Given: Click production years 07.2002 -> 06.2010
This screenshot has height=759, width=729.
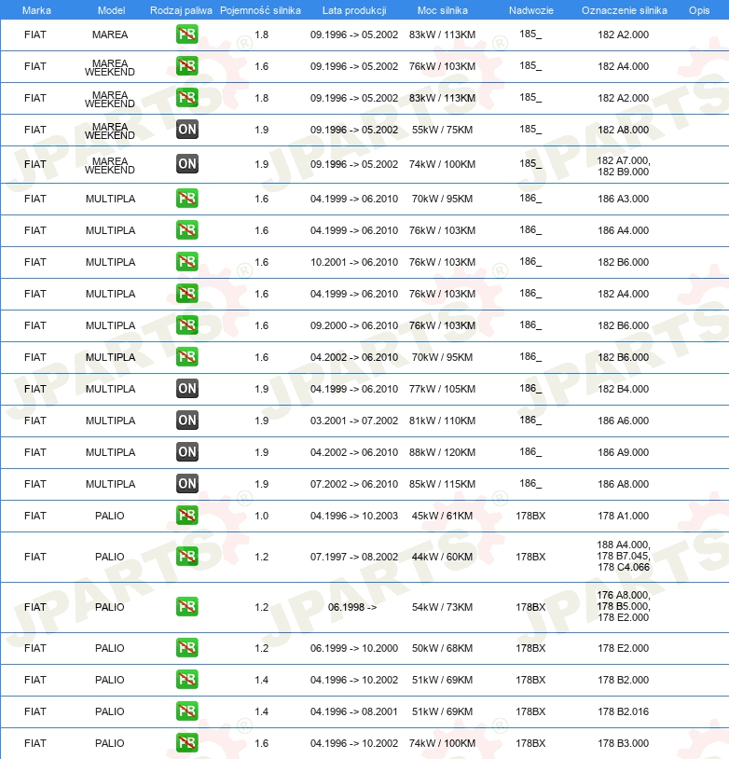Looking at the screenshot, I should [354, 484].
